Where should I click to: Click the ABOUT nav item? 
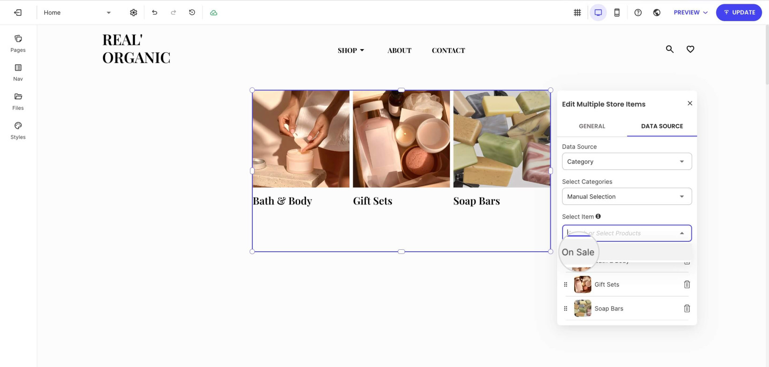pos(399,50)
